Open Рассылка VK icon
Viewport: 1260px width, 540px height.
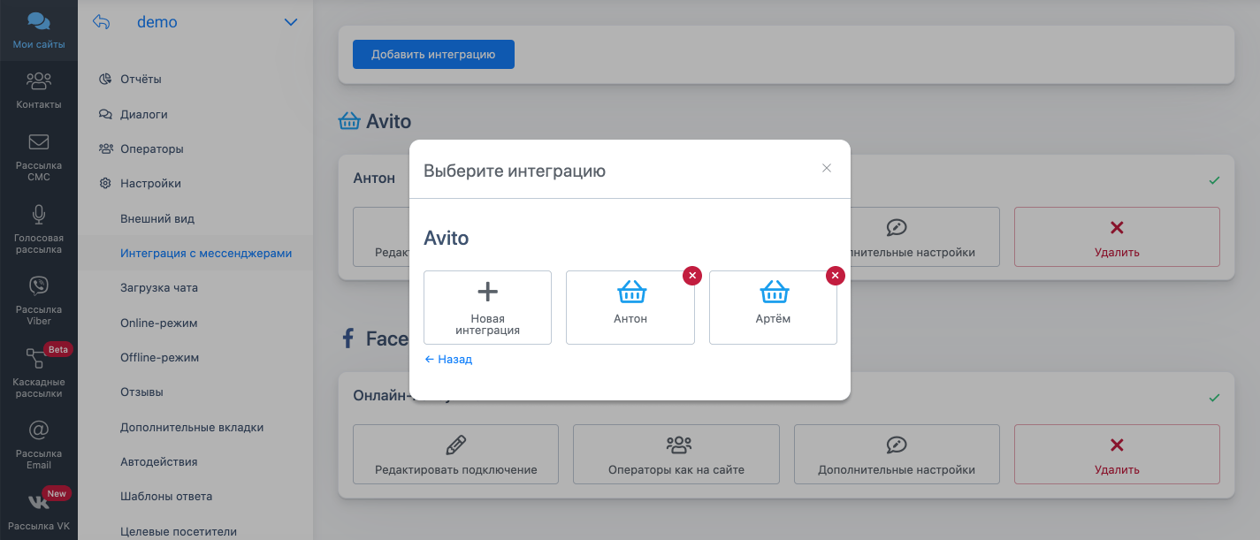pyautogui.click(x=38, y=502)
